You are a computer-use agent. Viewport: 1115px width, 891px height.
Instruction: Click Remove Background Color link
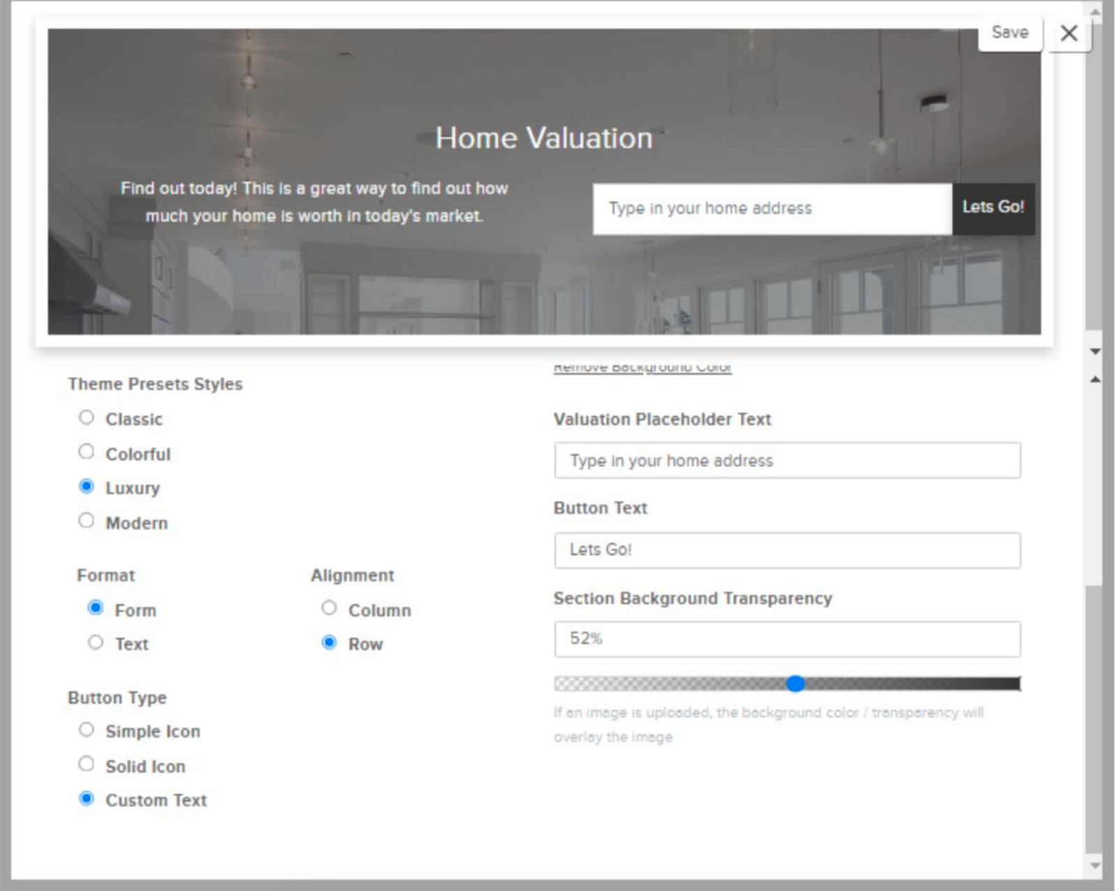642,367
